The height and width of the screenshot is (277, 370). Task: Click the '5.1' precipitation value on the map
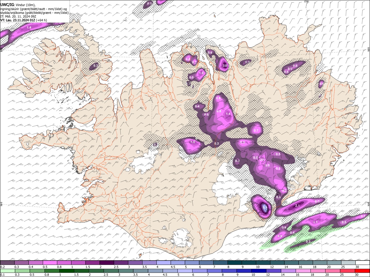click(x=265, y=207)
